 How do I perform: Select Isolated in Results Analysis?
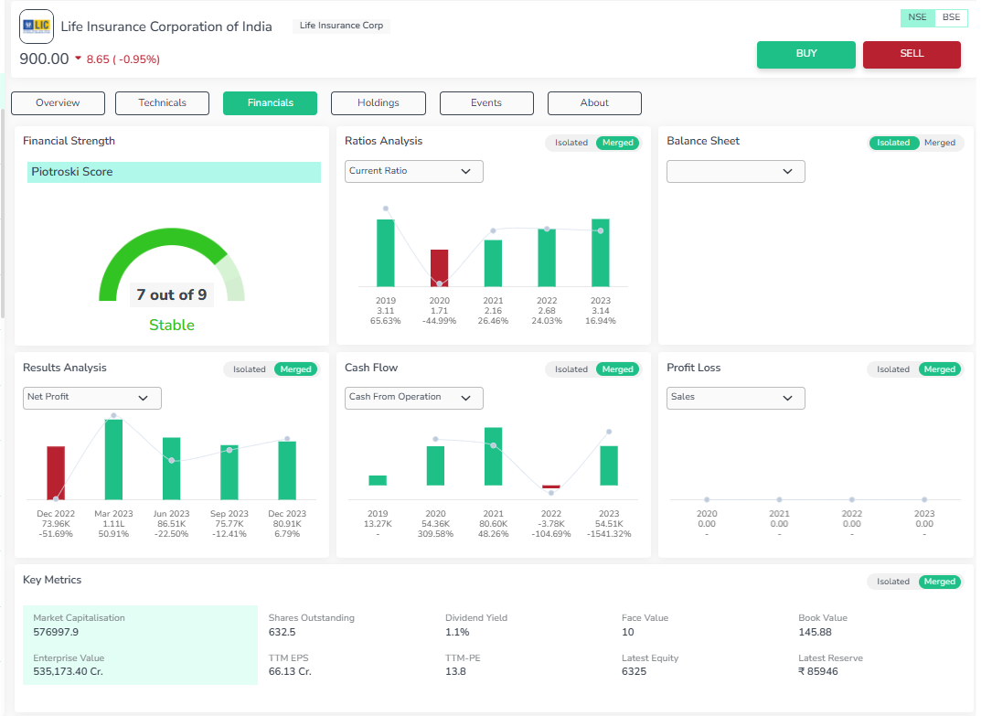tap(250, 369)
